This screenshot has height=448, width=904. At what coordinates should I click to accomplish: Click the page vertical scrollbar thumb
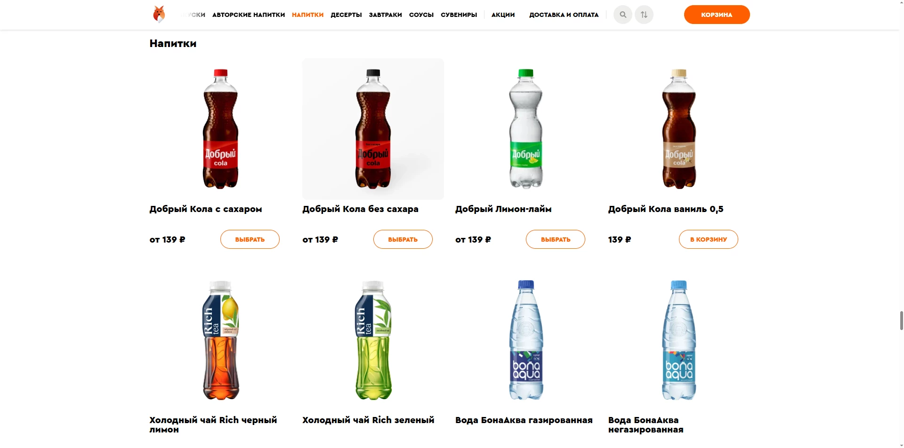point(901,320)
